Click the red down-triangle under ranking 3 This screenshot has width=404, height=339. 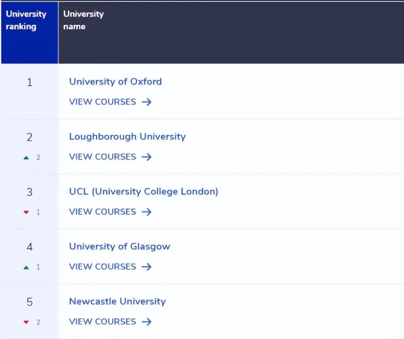click(26, 212)
